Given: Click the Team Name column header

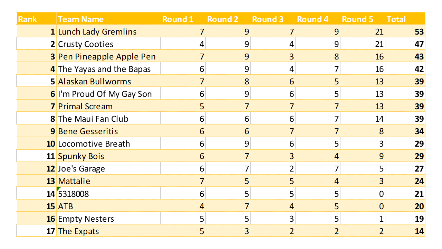Looking at the screenshot, I should [x=81, y=19].
